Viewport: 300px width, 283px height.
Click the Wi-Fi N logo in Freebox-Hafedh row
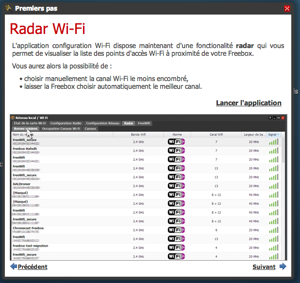click(x=176, y=150)
